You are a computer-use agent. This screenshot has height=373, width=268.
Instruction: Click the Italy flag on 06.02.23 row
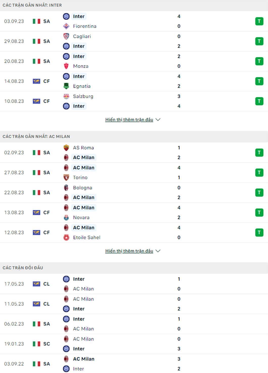pyautogui.click(x=37, y=324)
